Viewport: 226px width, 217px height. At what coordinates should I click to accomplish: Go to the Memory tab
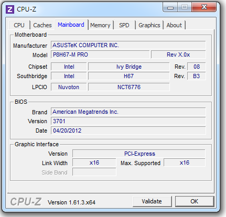pyautogui.click(x=100, y=25)
